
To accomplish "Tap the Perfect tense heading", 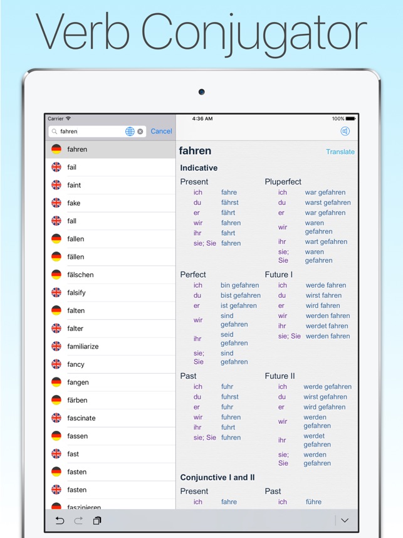I will click(x=193, y=275).
